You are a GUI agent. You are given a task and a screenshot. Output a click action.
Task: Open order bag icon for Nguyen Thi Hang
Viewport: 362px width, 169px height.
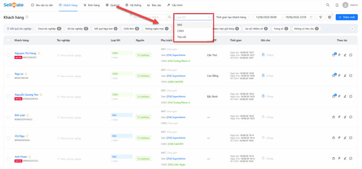pos(333,55)
